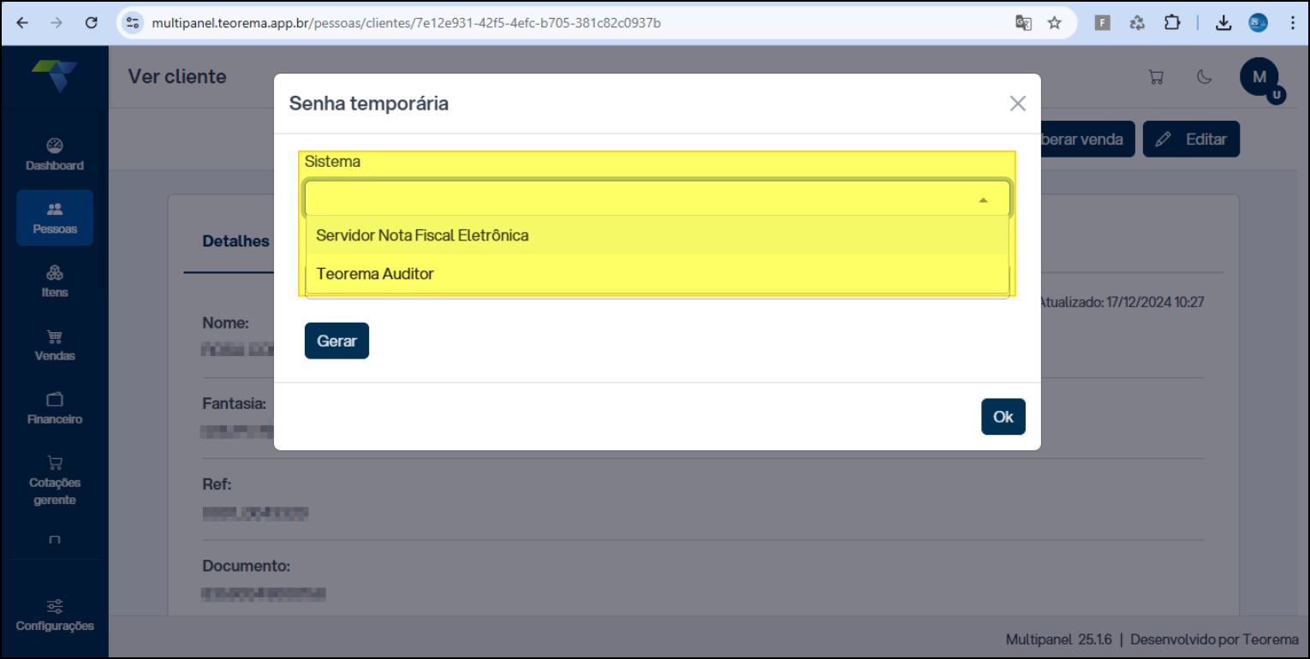1310x659 pixels.
Task: Open the Dashboard sidebar icon
Action: coord(55,155)
